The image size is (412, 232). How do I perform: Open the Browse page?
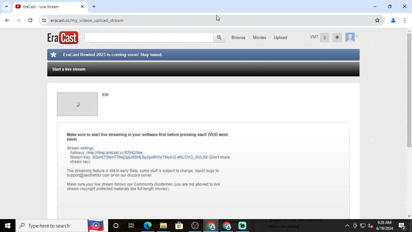239,37
